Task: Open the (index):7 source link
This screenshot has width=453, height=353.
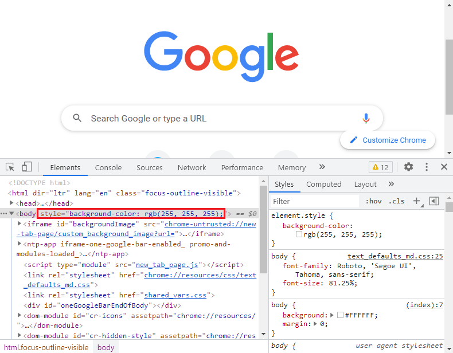Action: (x=424, y=305)
